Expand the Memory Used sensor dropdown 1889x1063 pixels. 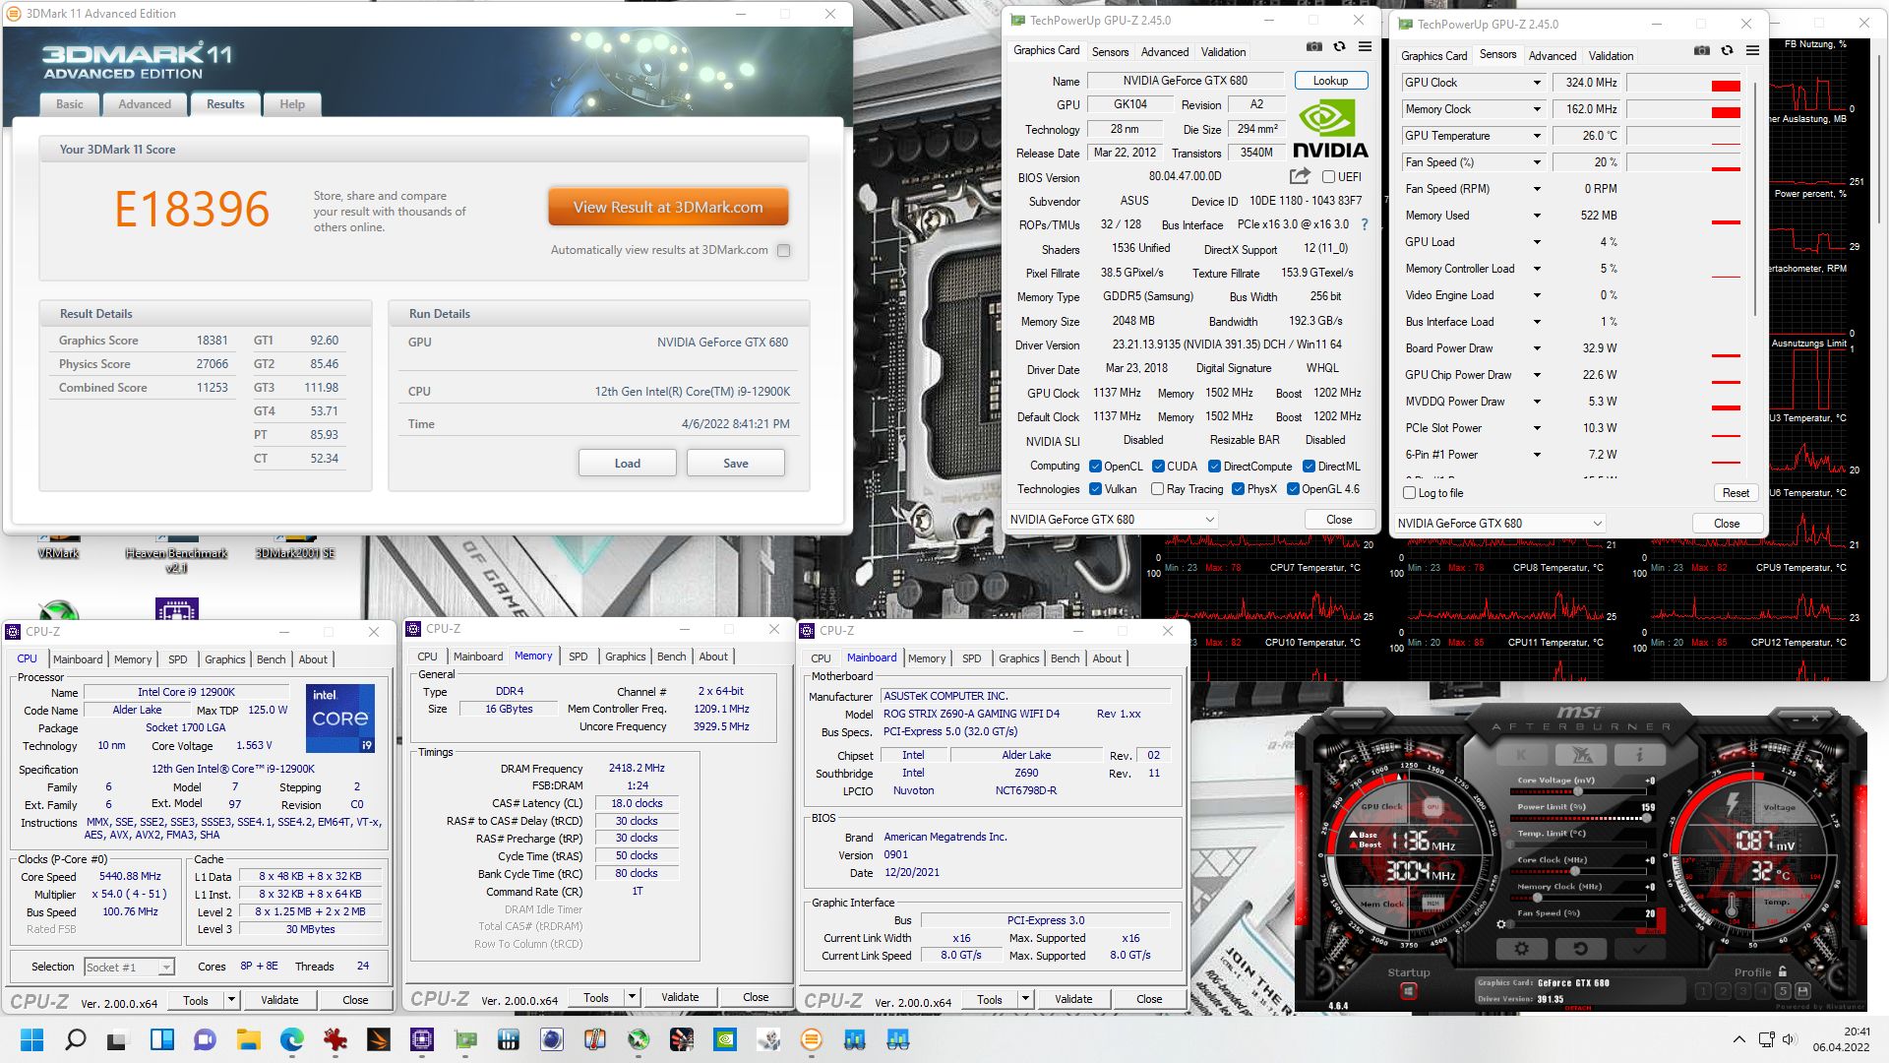tap(1537, 216)
